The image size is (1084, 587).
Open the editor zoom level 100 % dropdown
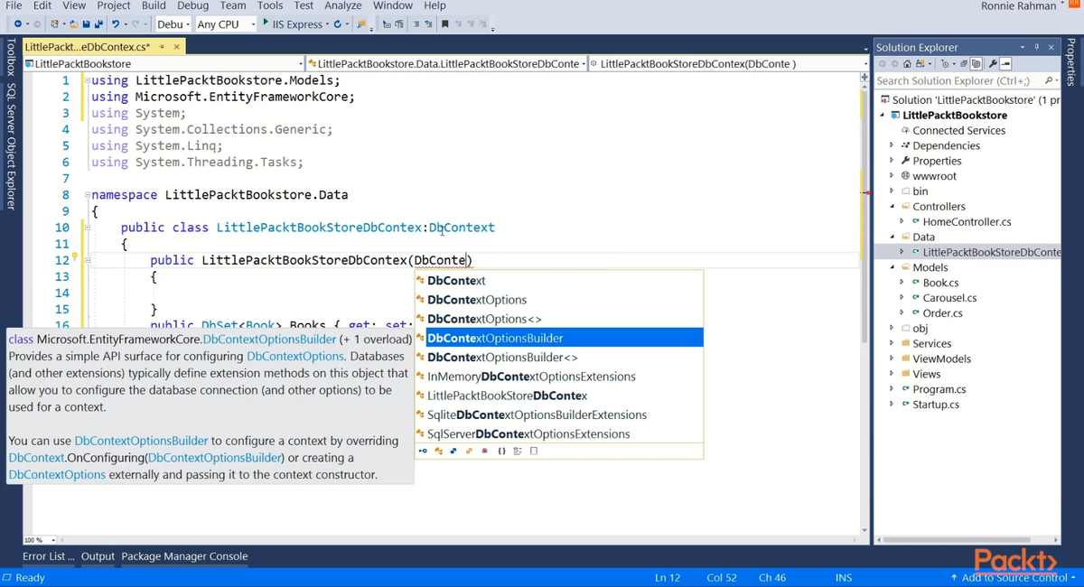pyautogui.click(x=40, y=540)
